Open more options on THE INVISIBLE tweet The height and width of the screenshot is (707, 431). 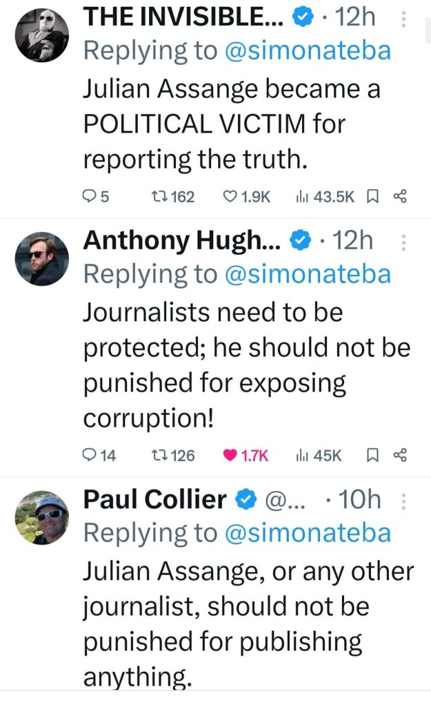click(404, 19)
